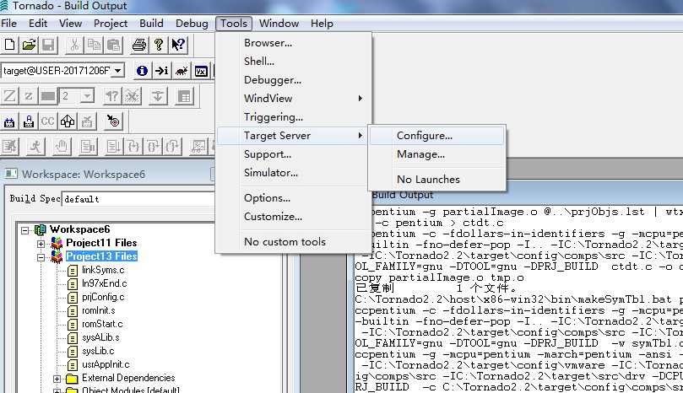This screenshot has height=393, width=683.
Task: Click the Vx simulator icon
Action: pos(201,71)
